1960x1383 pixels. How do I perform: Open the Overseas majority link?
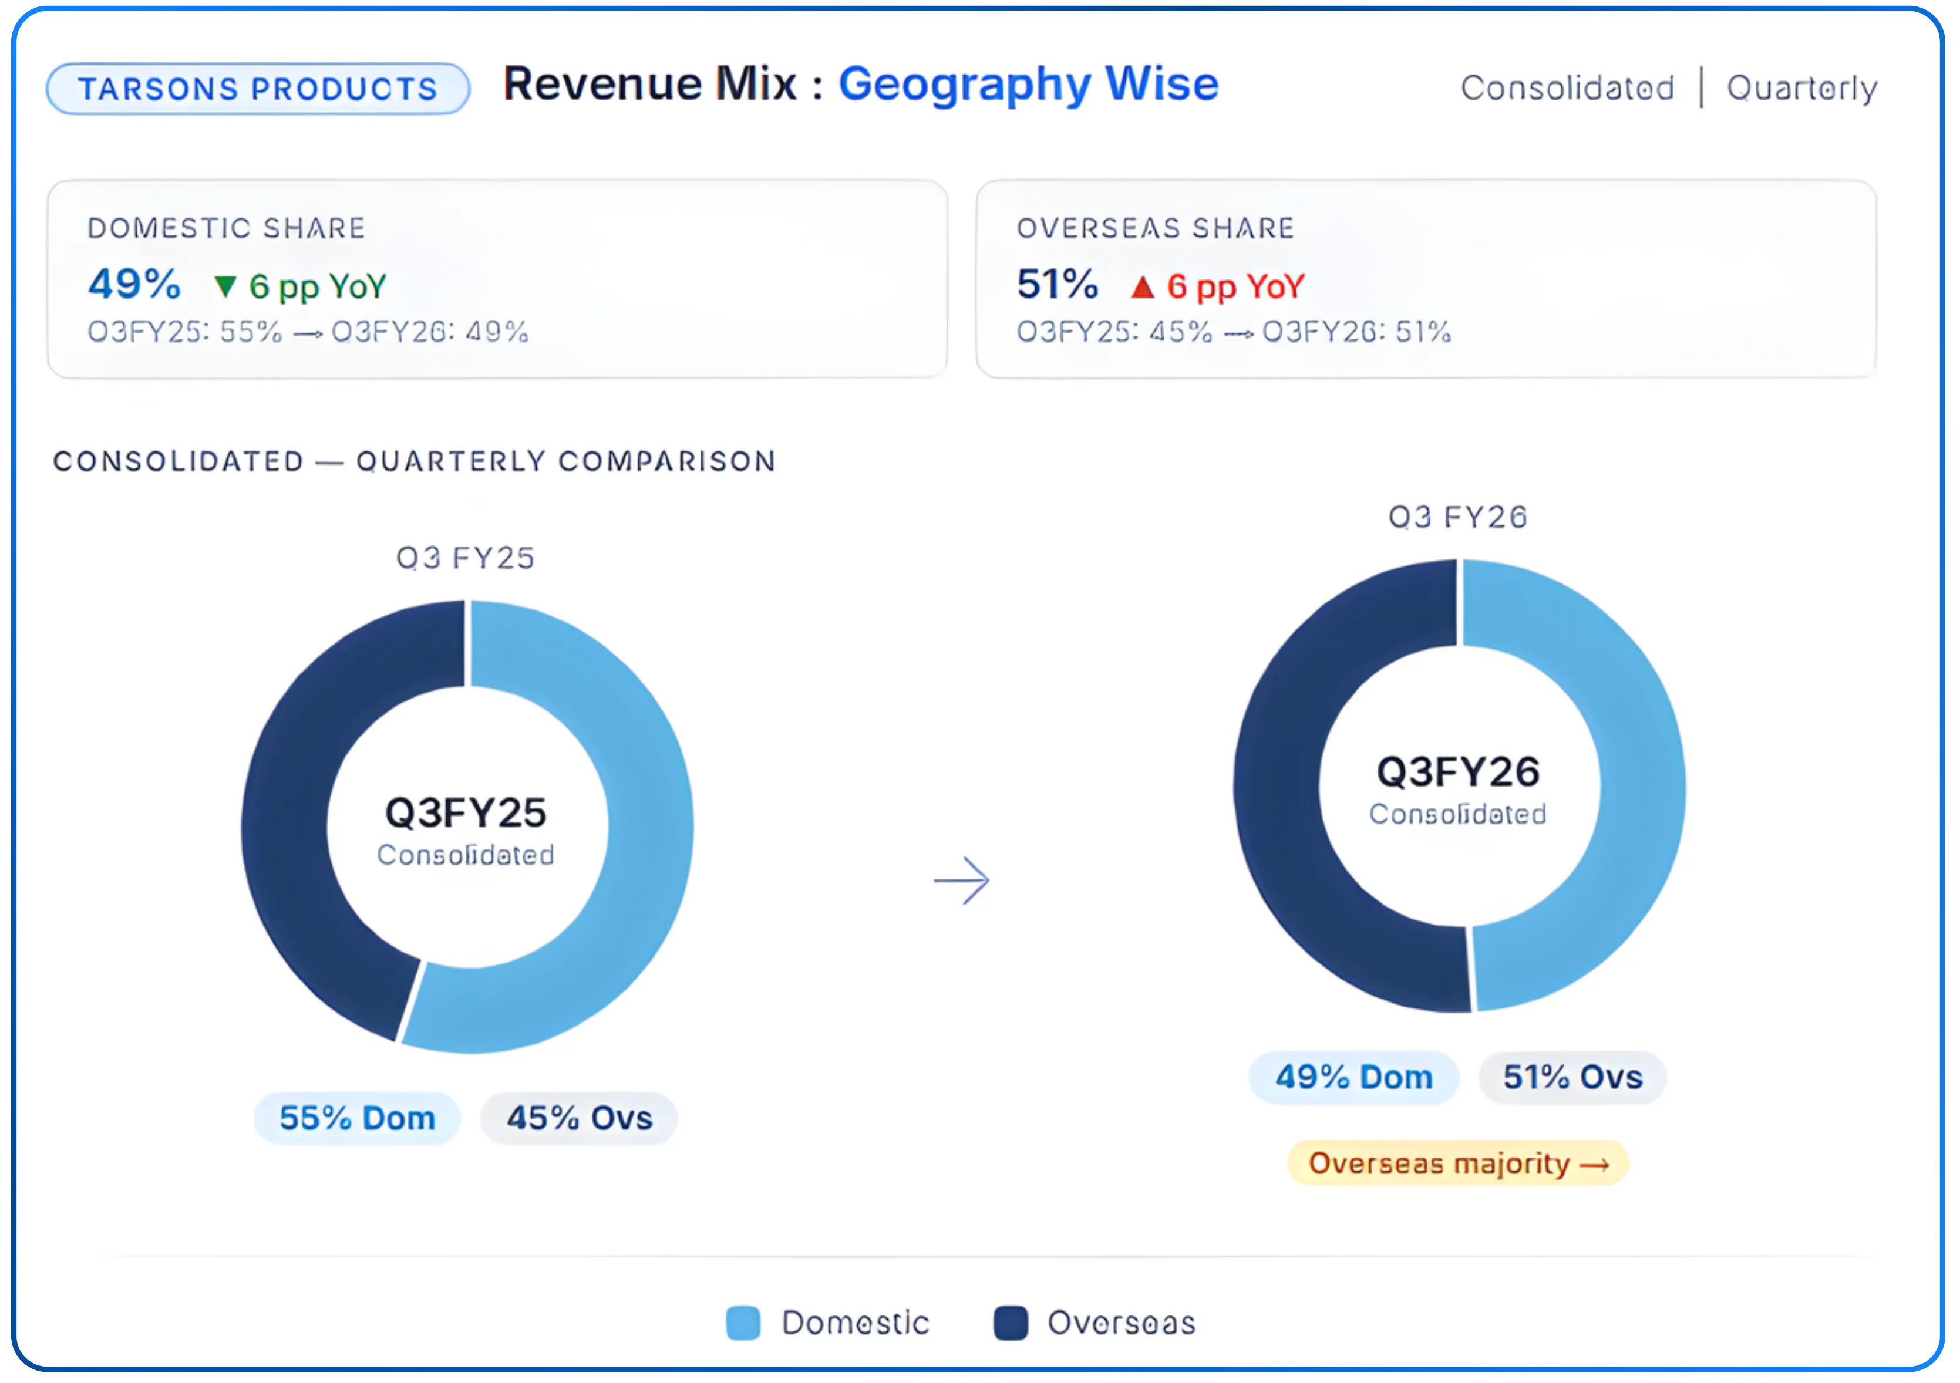pyautogui.click(x=1458, y=1163)
